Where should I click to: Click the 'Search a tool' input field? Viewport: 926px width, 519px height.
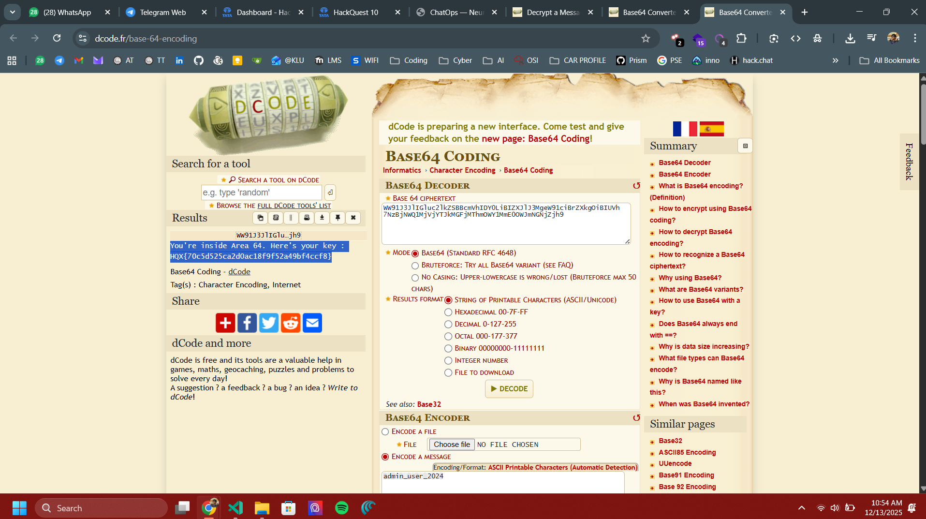click(261, 193)
